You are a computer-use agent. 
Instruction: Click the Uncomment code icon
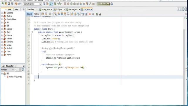click(x=100, y=14)
